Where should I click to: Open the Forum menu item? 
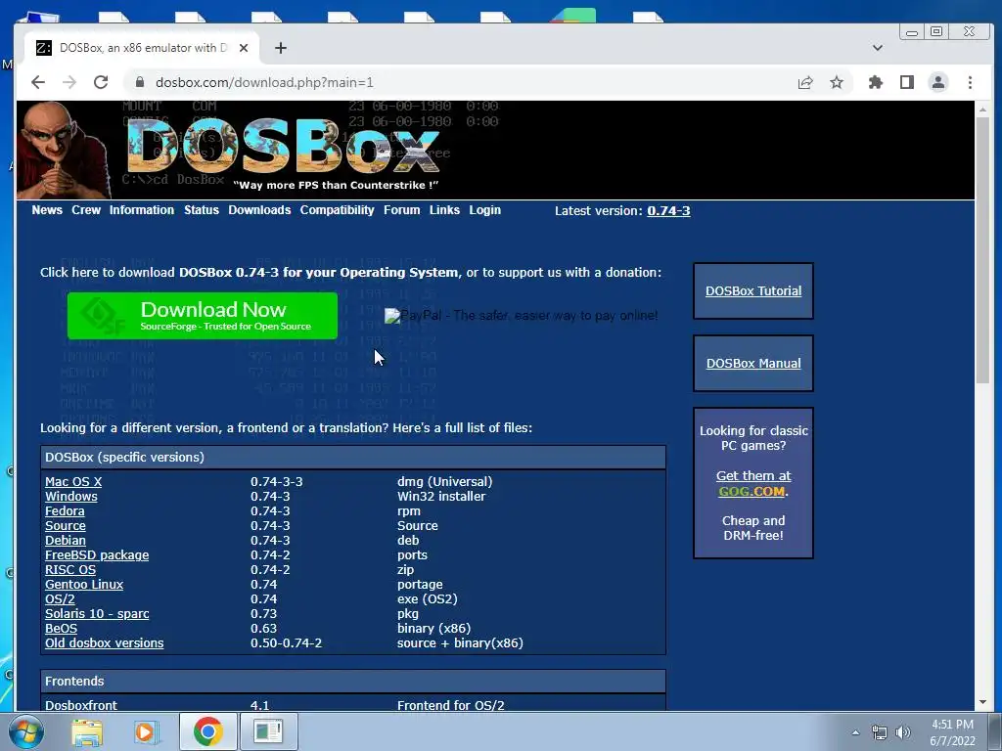[x=402, y=210]
